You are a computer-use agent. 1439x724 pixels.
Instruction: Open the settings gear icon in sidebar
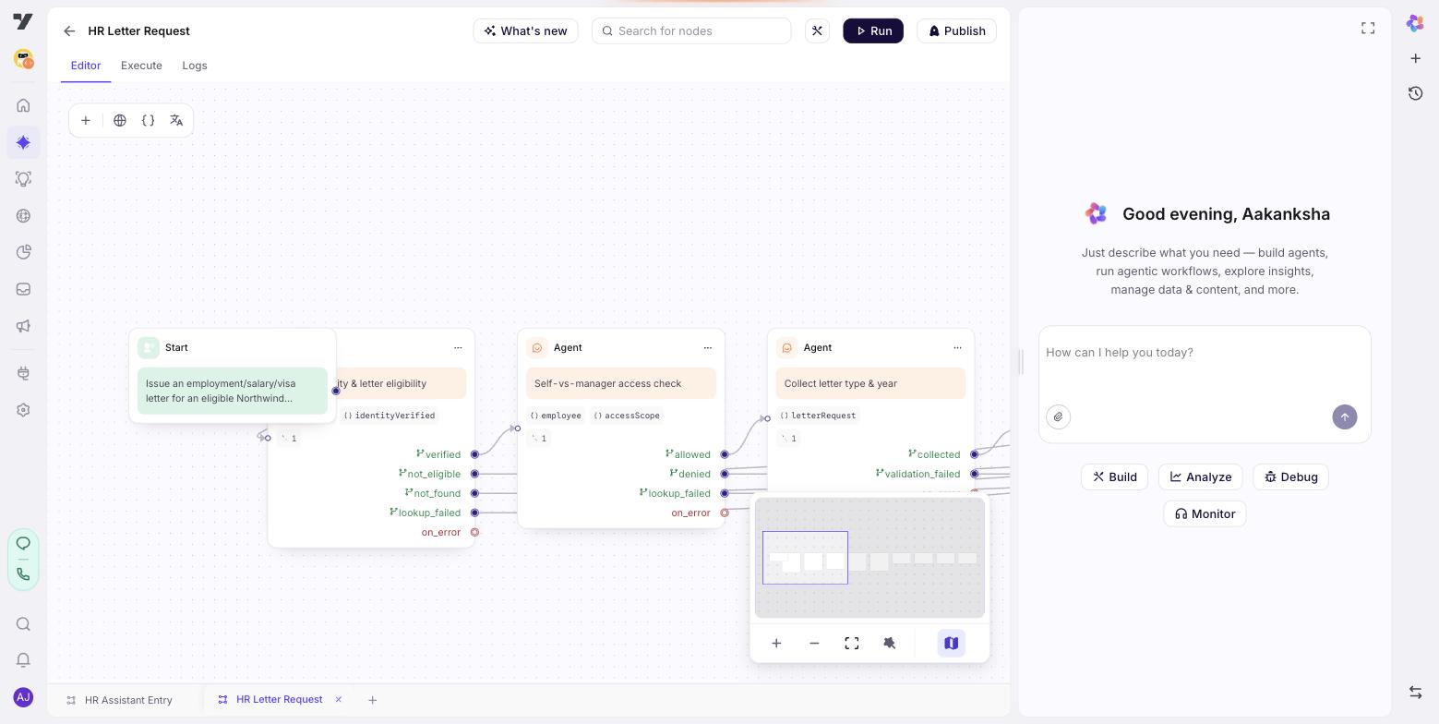pyautogui.click(x=23, y=410)
